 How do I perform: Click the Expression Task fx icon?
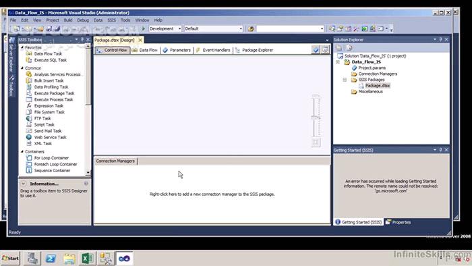tap(29, 106)
